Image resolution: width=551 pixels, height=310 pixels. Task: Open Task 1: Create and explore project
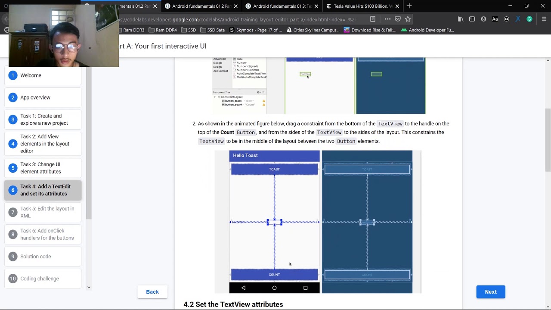(x=43, y=119)
